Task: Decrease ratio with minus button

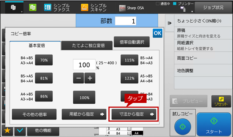Action: [x=78, y=78]
